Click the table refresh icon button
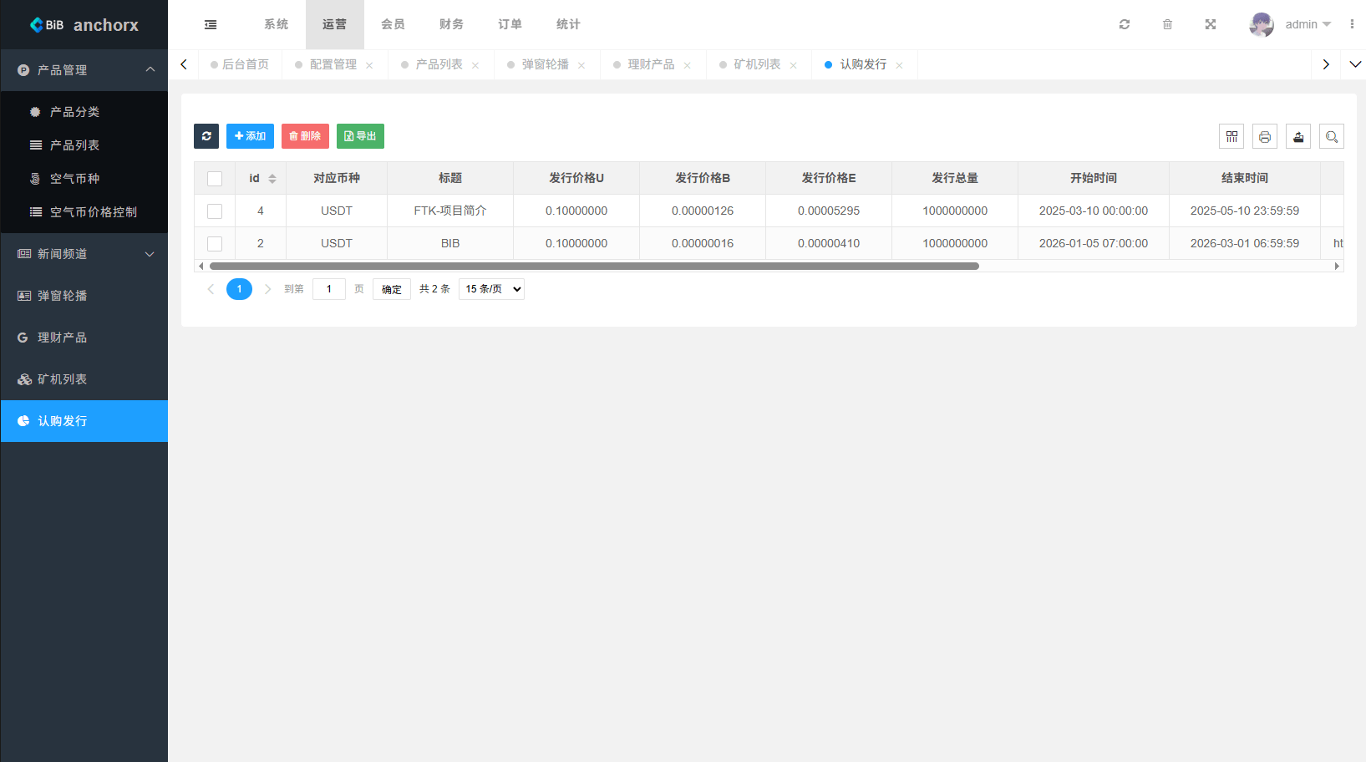The height and width of the screenshot is (762, 1366). 206,136
